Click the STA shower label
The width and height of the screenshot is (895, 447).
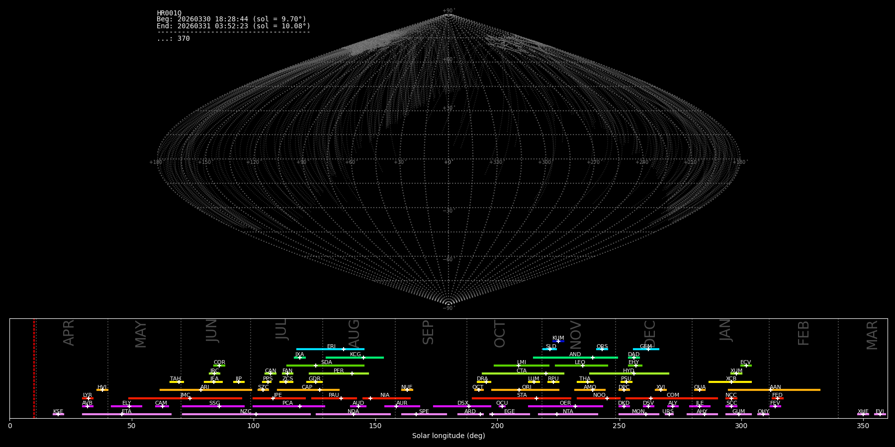click(522, 395)
